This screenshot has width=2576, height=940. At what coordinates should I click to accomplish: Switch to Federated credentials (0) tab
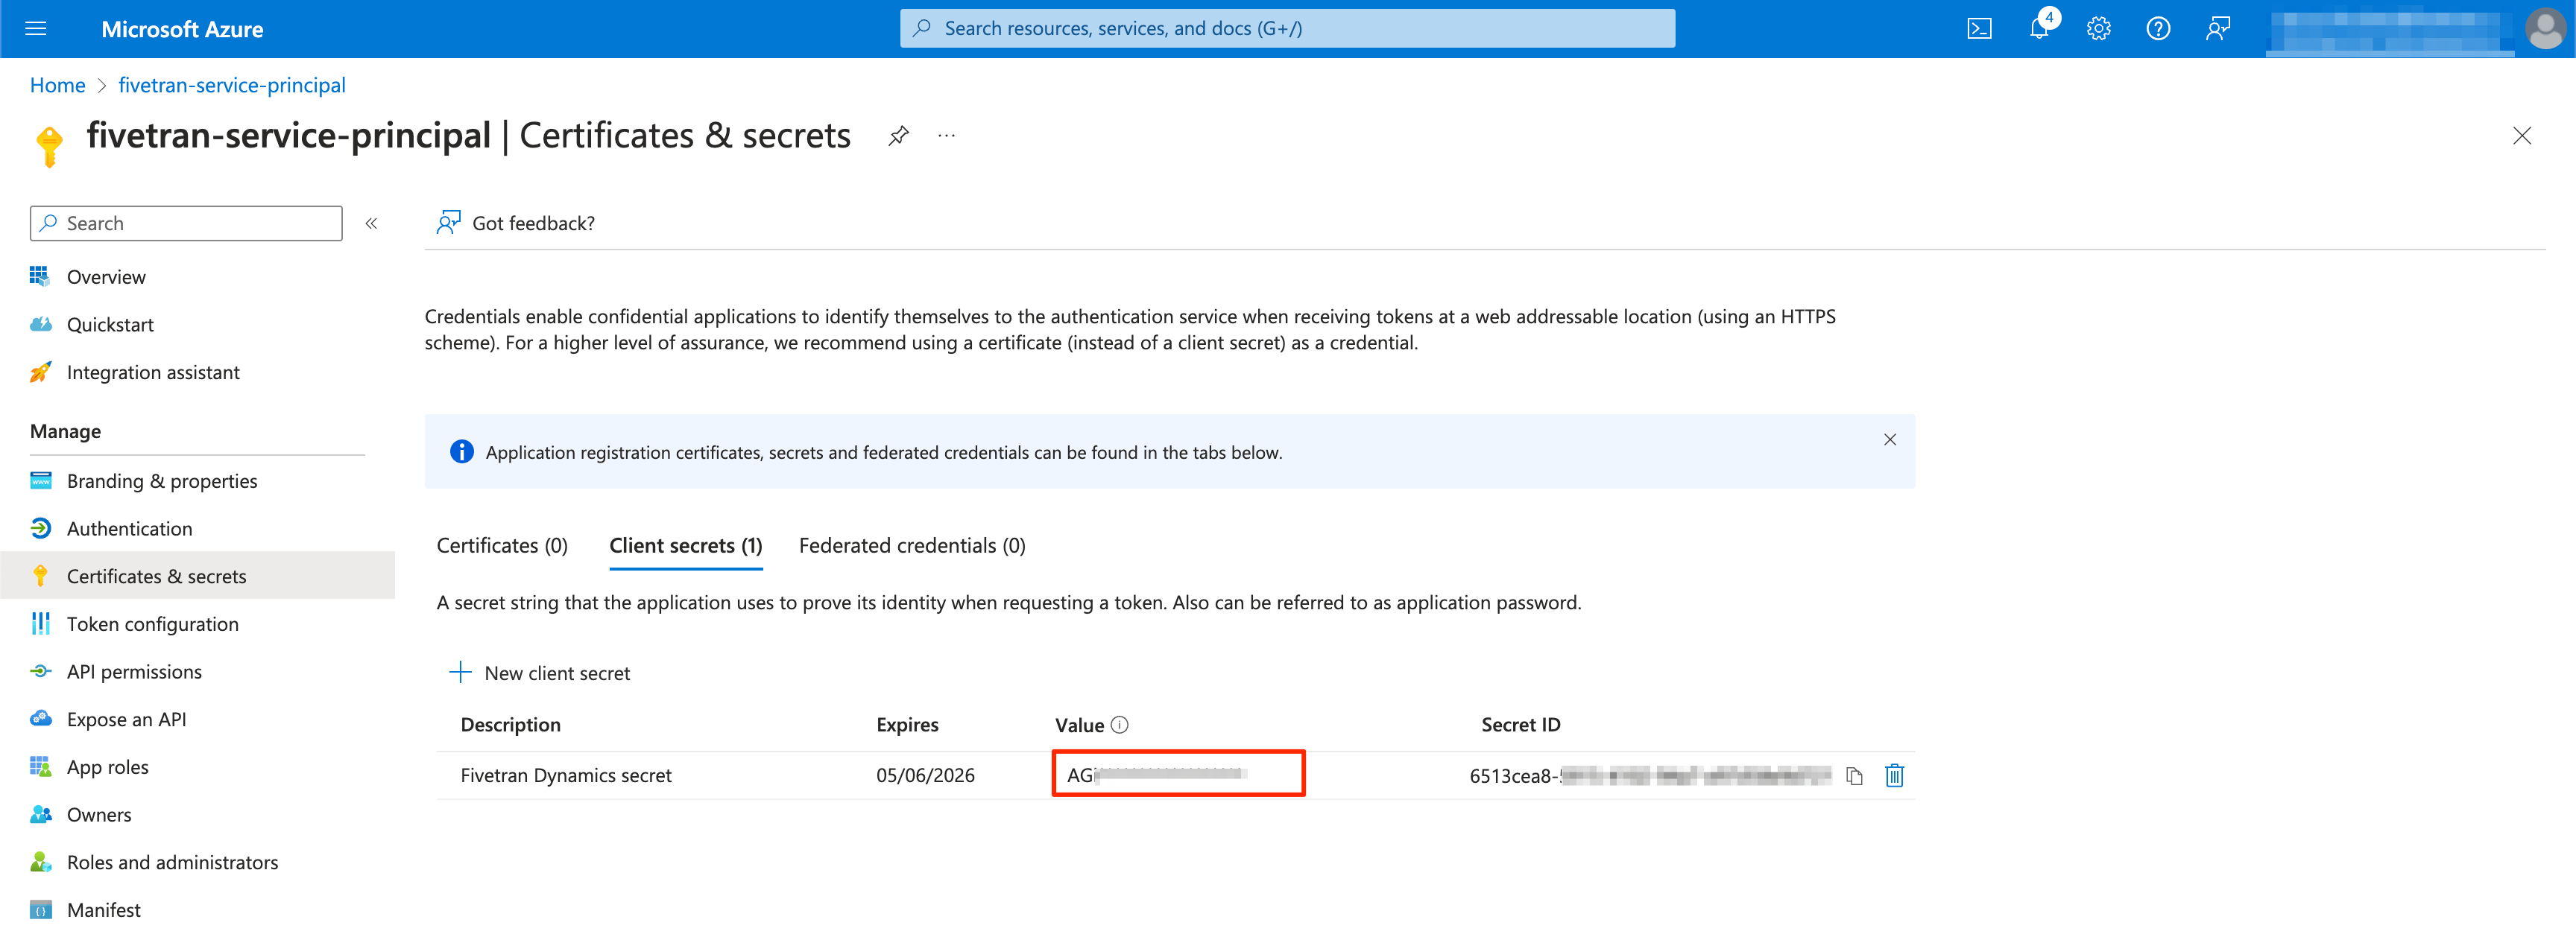912,545
